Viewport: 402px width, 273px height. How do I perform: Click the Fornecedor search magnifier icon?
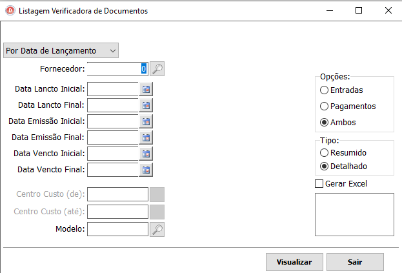pyautogui.click(x=157, y=68)
